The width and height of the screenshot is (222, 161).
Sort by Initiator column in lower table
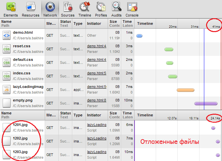[x=97, y=115]
